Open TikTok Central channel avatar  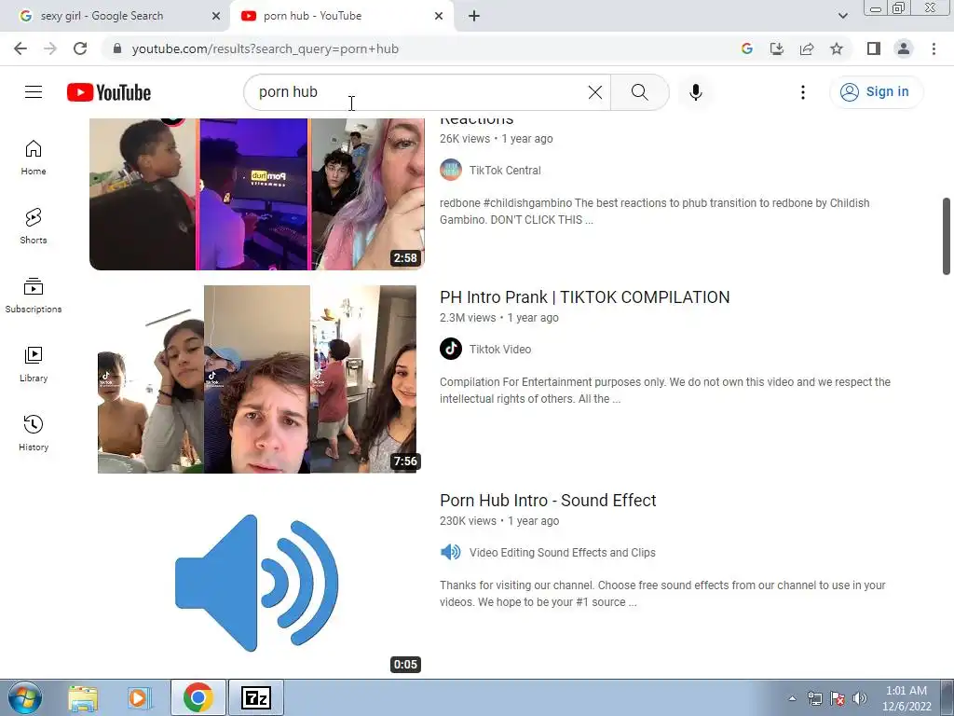[451, 170]
